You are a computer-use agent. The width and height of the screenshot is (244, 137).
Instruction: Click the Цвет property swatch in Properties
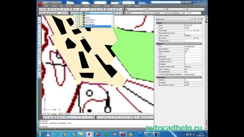click(x=185, y=25)
